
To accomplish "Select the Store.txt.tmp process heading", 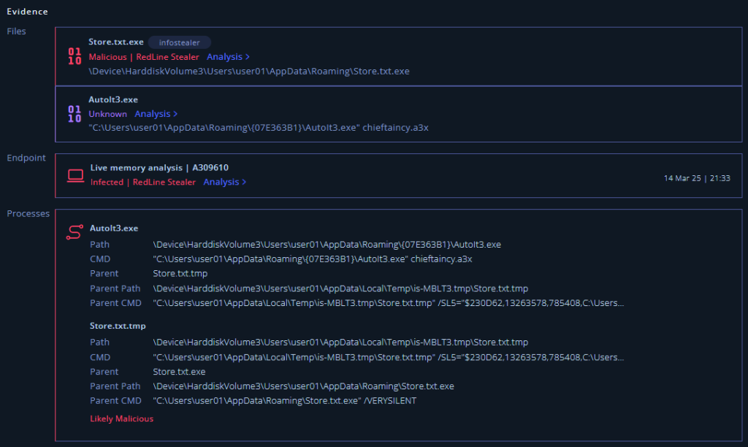I will click(118, 326).
